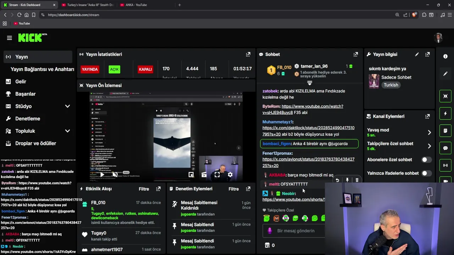Pop out the Yayın bilgisi panel
Viewport: 454px width, 255px height.
tap(427, 54)
